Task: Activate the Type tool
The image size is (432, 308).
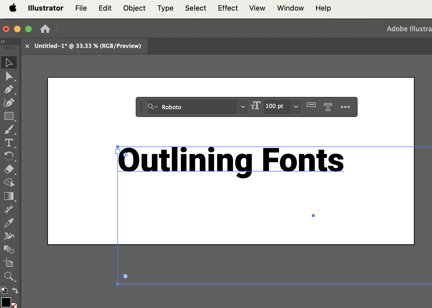Action: point(9,143)
